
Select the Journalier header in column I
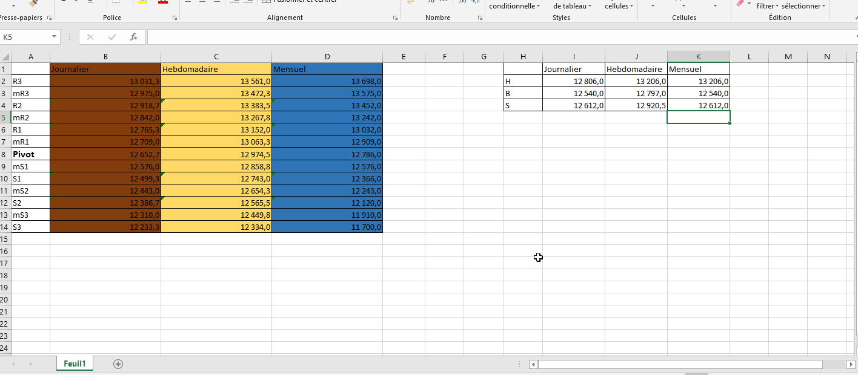(574, 69)
